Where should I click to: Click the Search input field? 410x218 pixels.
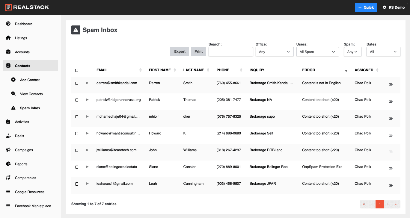pos(230,52)
